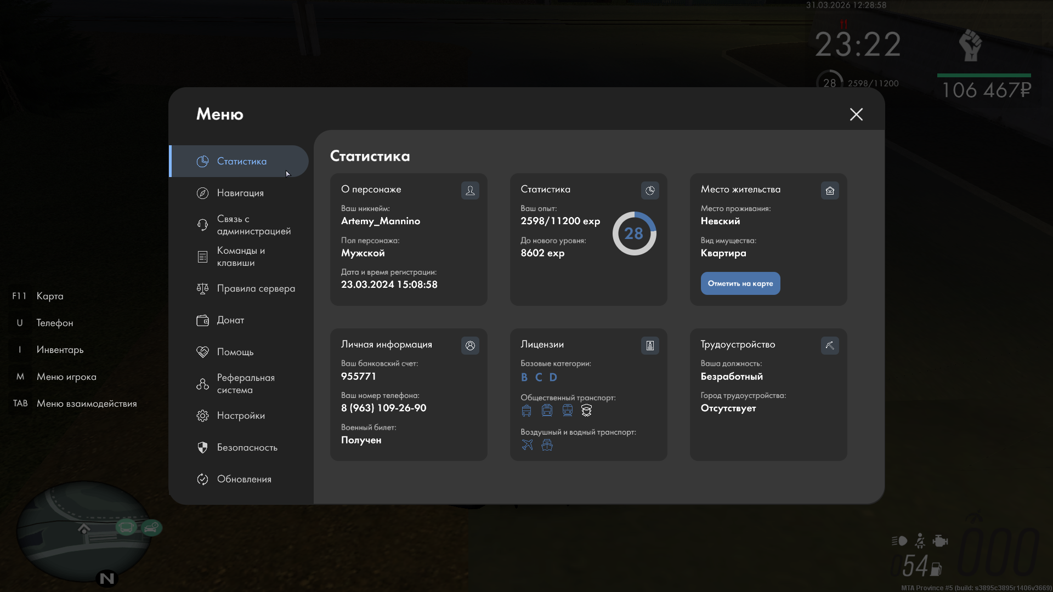Open the Безопасность section
The width and height of the screenshot is (1053, 592).
(247, 447)
